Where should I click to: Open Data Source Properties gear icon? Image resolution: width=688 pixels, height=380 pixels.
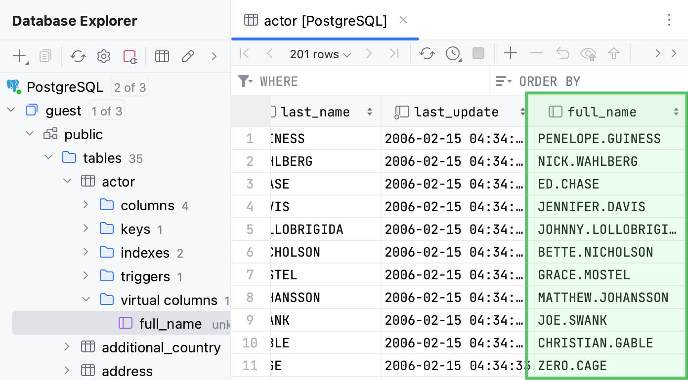coord(103,56)
